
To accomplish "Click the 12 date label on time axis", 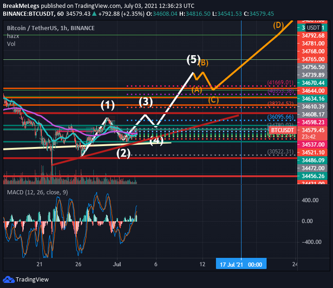I will click(x=202, y=264).
